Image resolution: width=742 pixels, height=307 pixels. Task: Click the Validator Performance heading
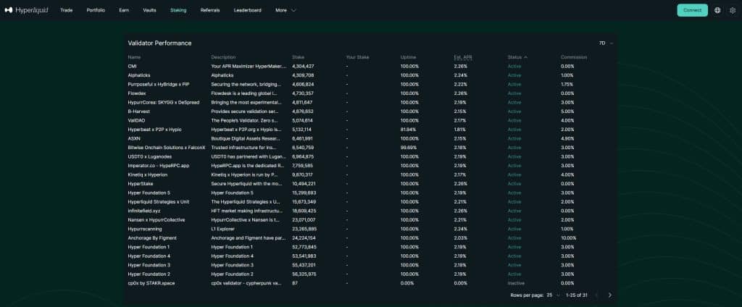point(159,43)
